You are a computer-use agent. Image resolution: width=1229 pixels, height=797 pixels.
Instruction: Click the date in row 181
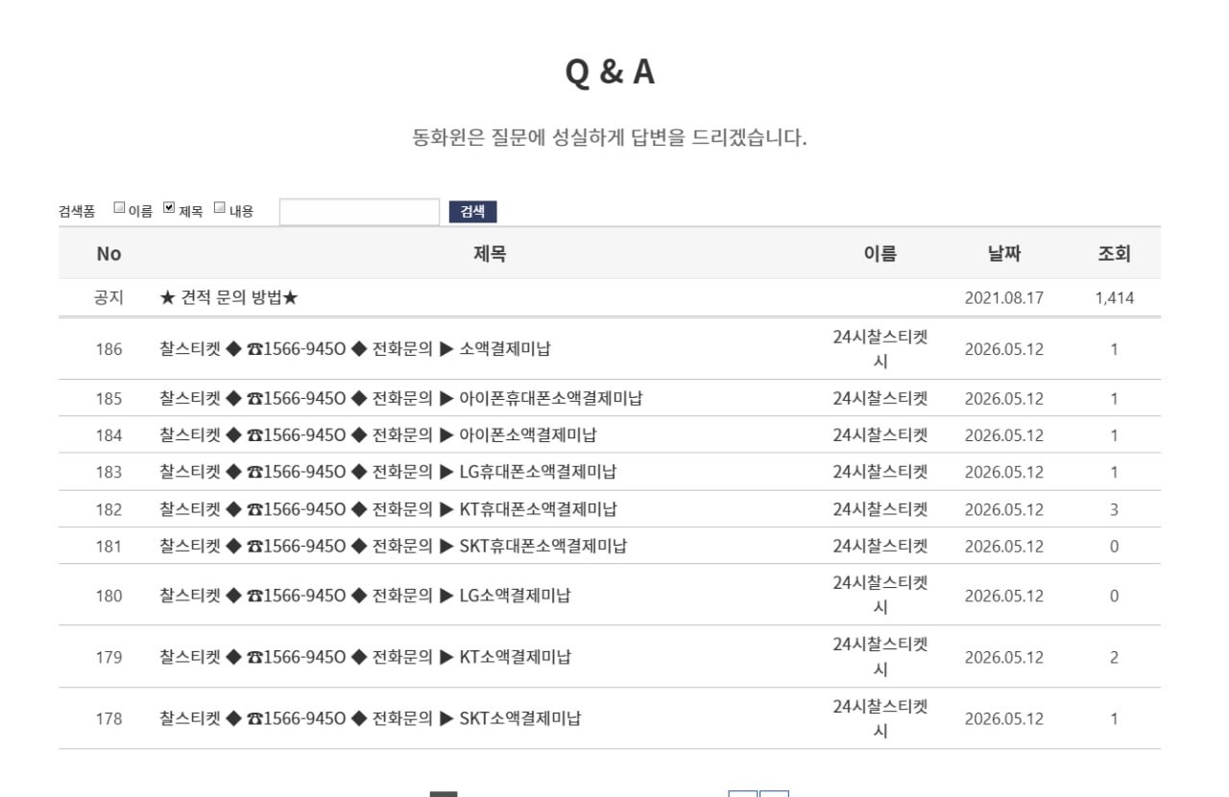click(x=1004, y=547)
